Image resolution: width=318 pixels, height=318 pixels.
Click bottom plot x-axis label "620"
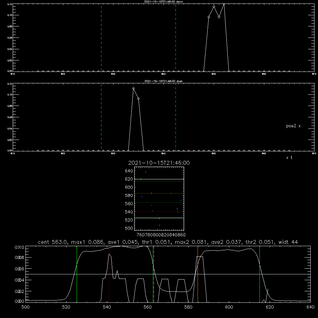pos(270,307)
